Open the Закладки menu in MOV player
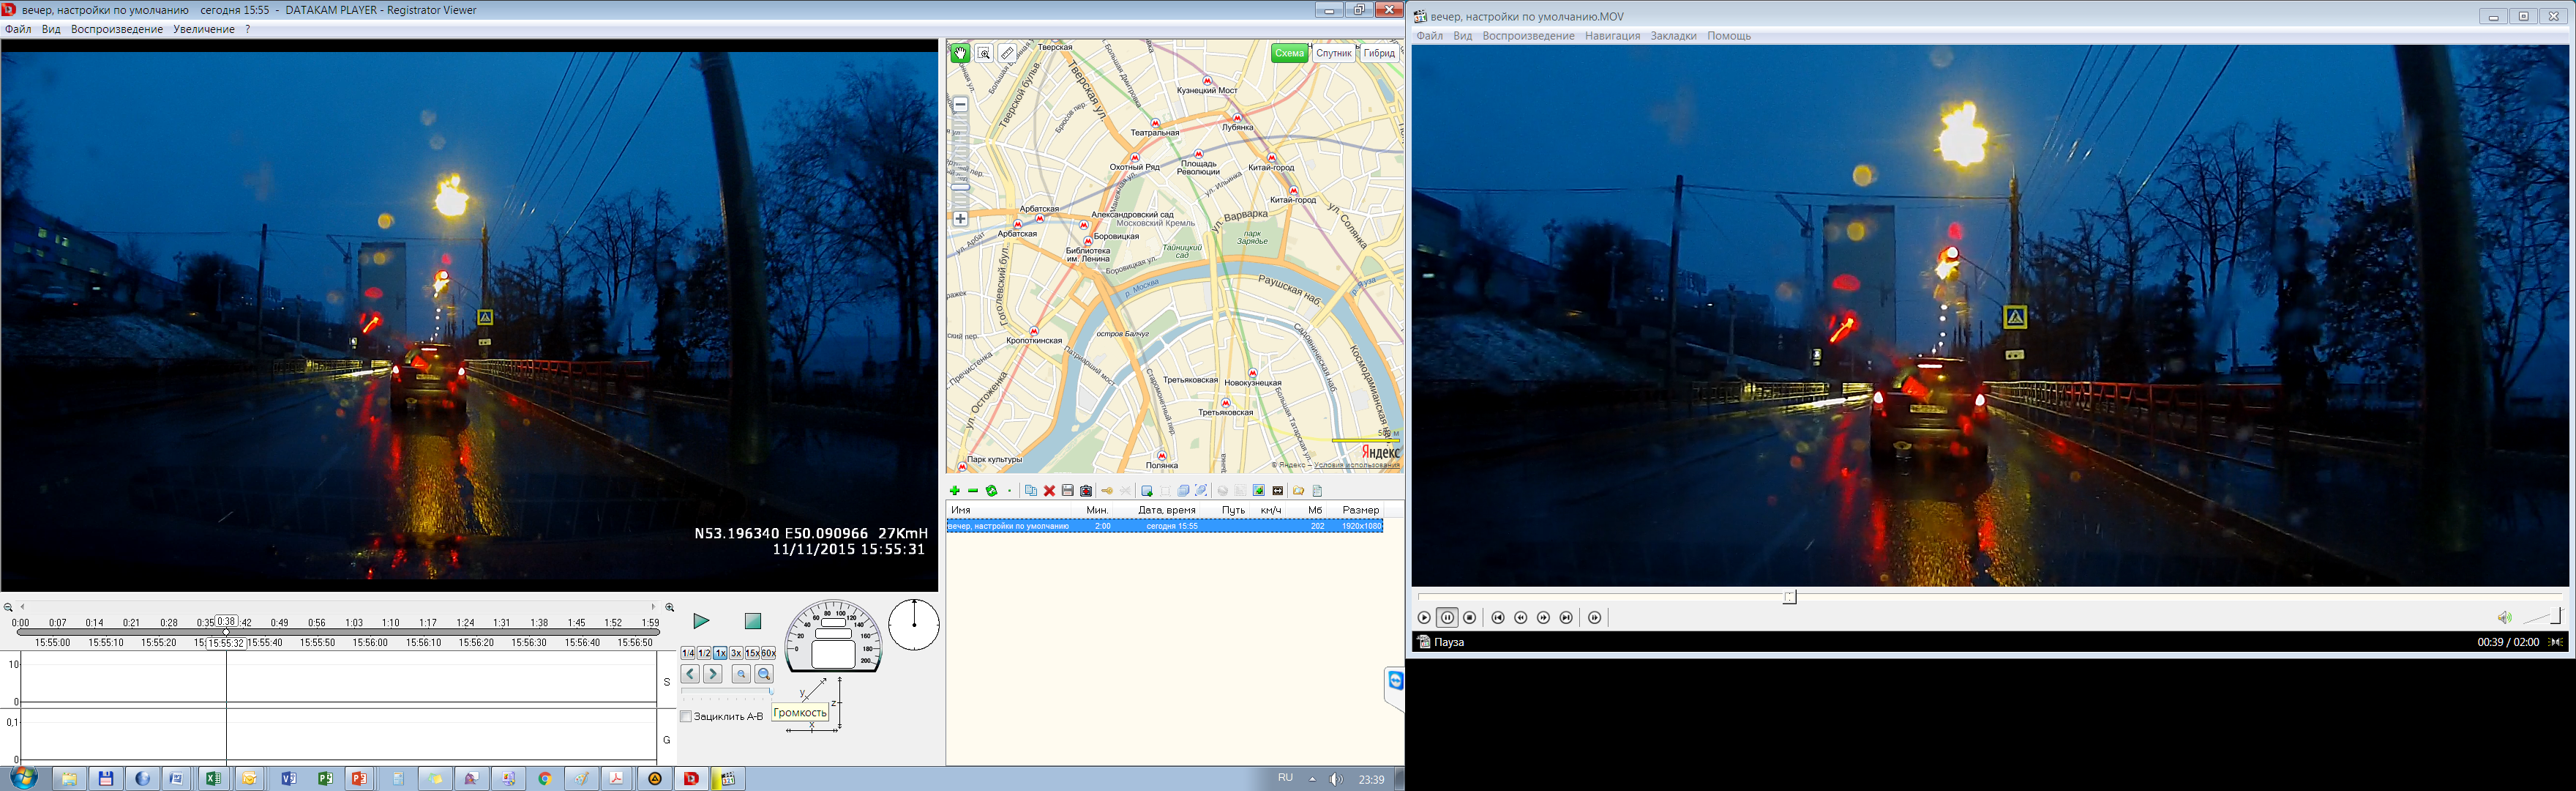2576x791 pixels. tap(1673, 36)
